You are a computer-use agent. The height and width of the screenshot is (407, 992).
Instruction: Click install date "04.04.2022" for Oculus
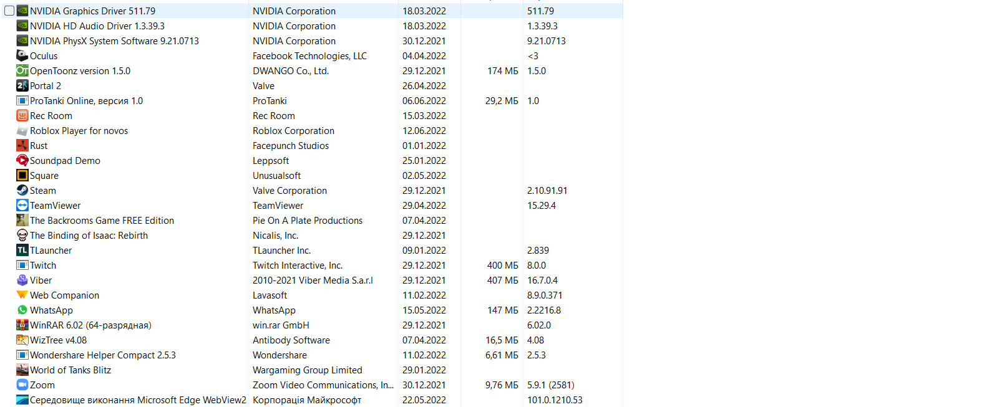(424, 56)
